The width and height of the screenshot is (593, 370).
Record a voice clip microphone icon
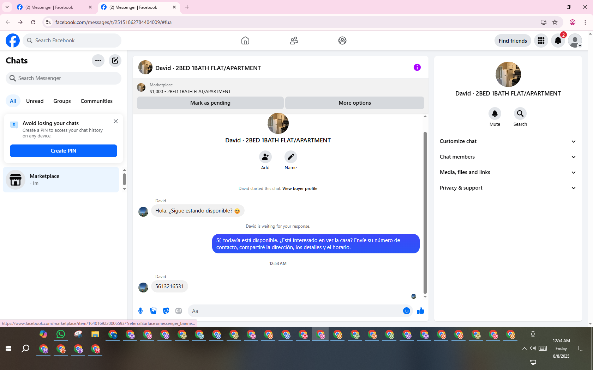click(140, 311)
